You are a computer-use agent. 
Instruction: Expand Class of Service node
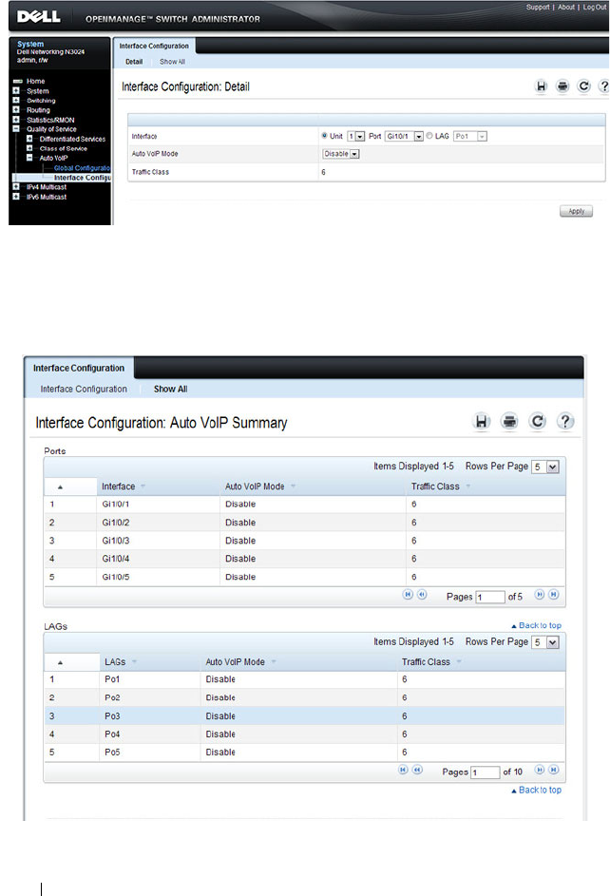click(29, 148)
